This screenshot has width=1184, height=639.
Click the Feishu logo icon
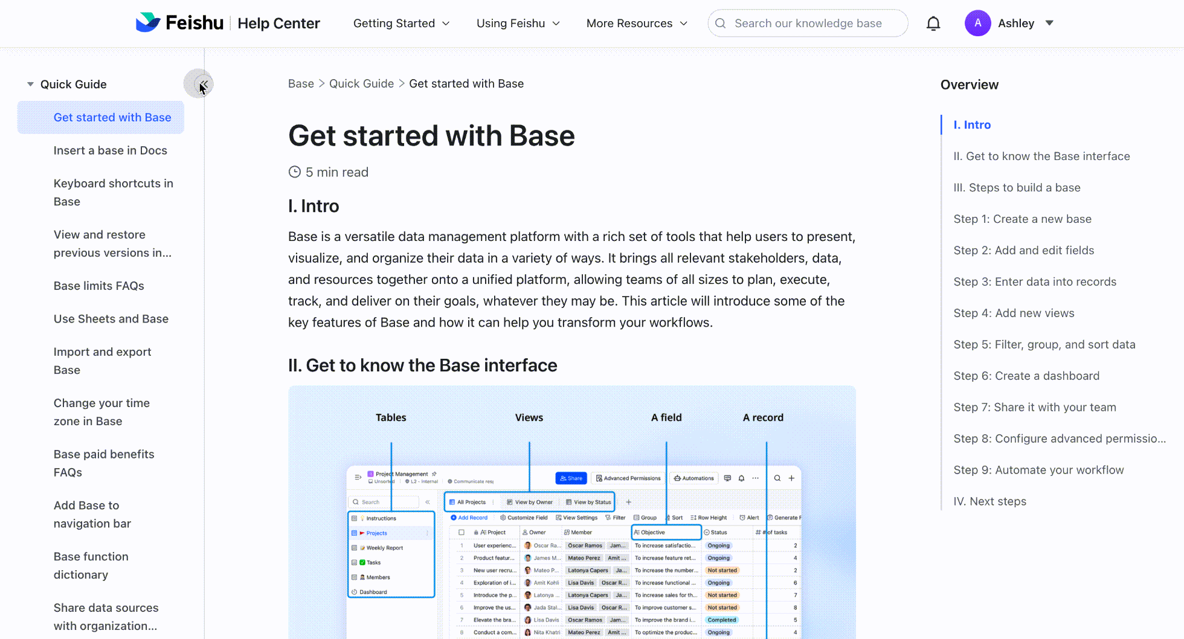[148, 23]
